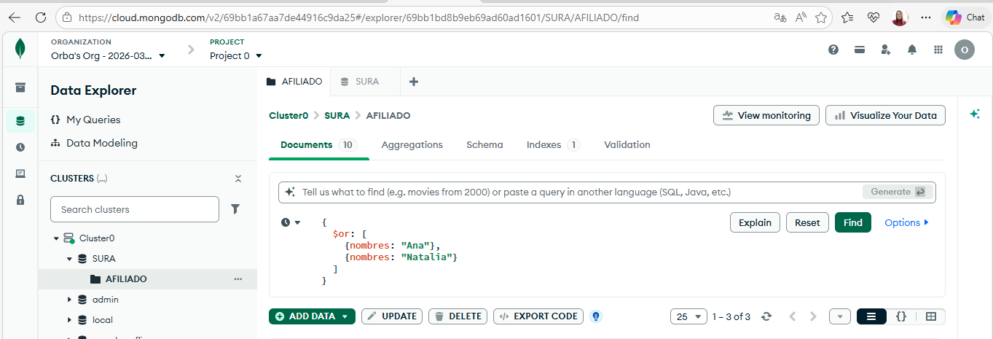Open the Data Explorer database sidebar icon
This screenshot has height=339, width=993.
click(x=20, y=121)
